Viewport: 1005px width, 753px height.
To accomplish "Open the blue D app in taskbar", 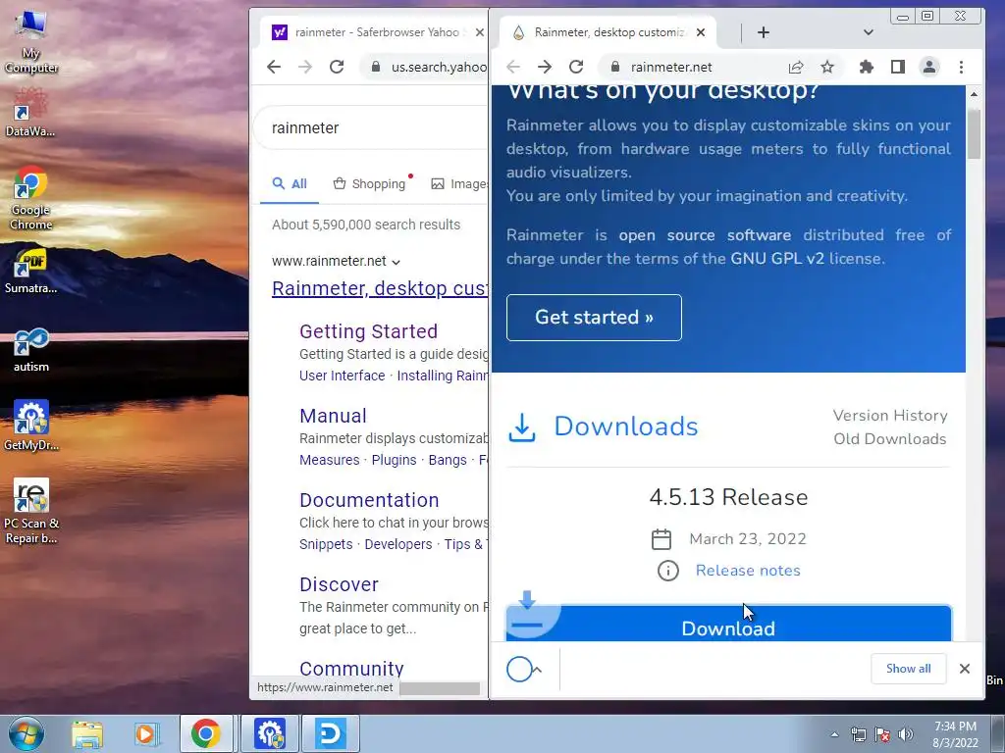I will coord(330,733).
